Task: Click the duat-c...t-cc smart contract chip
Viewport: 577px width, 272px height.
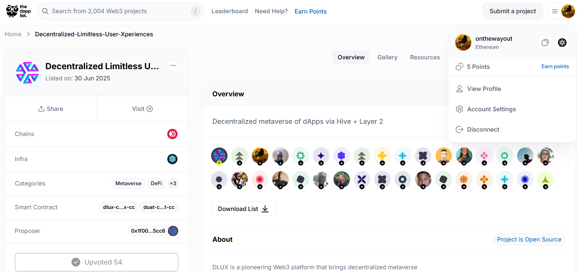Action: [159, 207]
